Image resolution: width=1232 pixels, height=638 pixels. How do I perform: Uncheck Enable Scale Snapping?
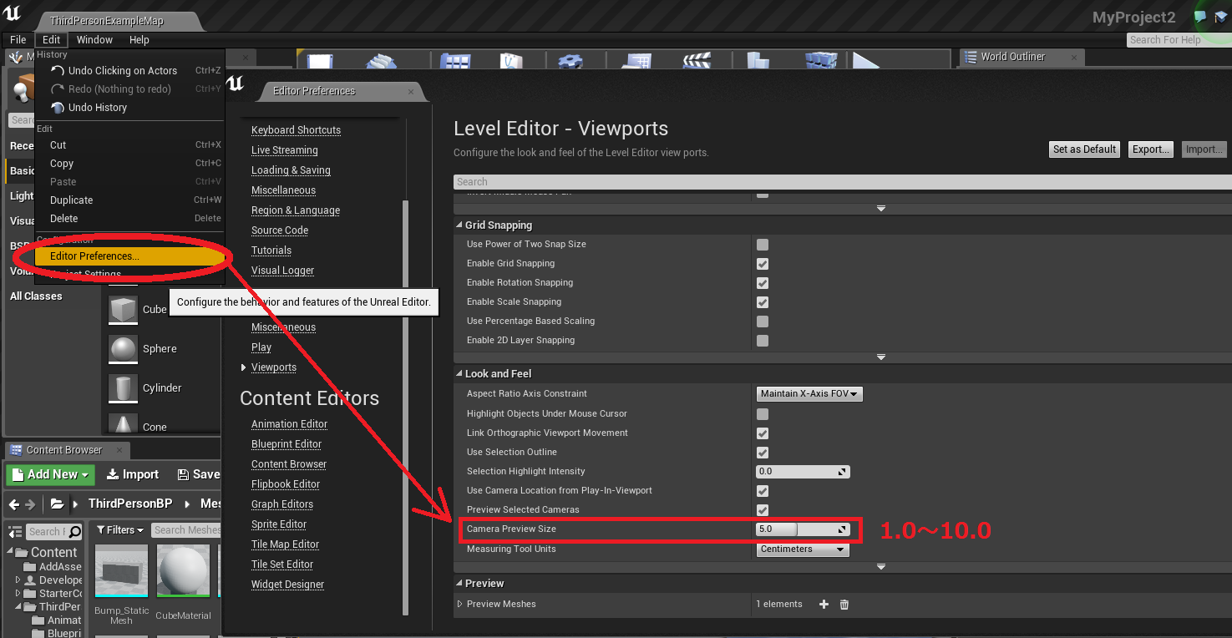763,302
